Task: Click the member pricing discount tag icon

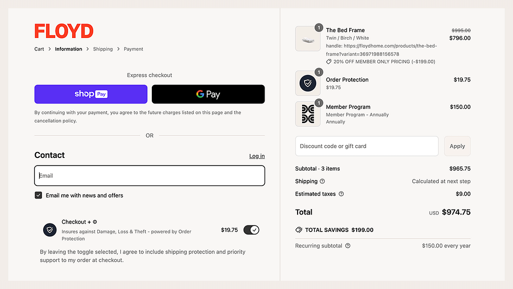Action: (x=329, y=61)
